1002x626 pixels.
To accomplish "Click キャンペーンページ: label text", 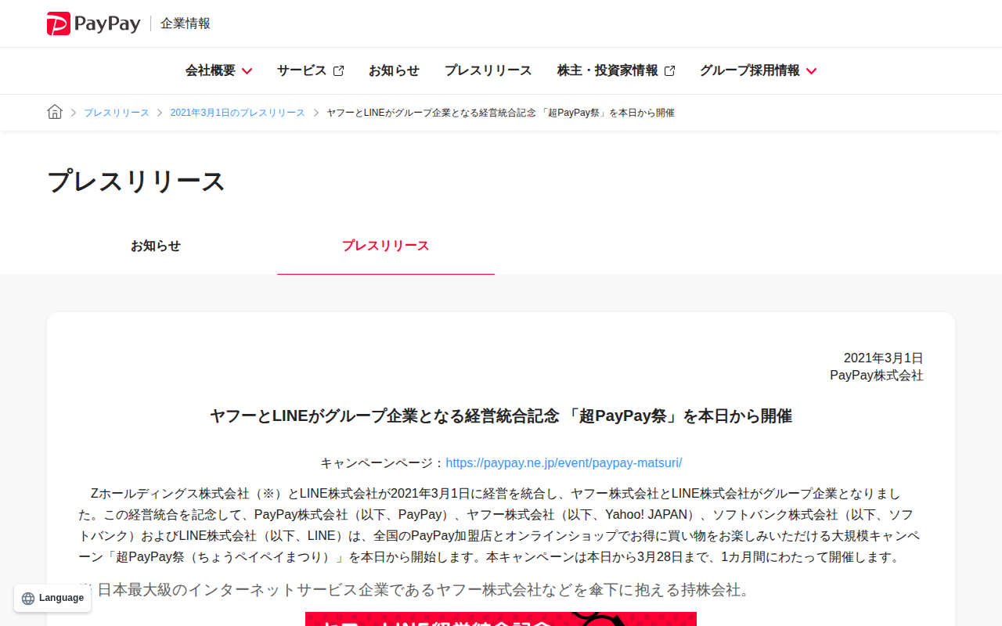I will [383, 462].
